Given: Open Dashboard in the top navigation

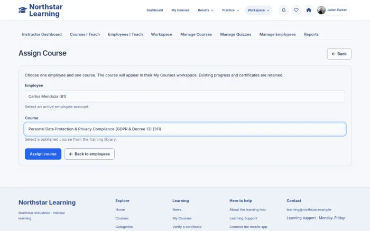Looking at the screenshot, I should coord(154,10).
